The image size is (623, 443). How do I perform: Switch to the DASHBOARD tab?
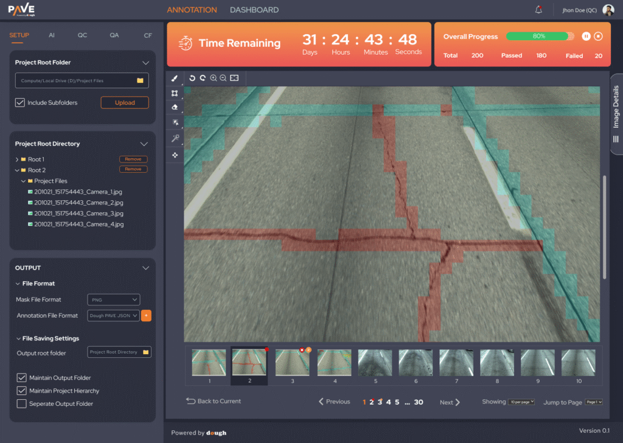coord(254,10)
